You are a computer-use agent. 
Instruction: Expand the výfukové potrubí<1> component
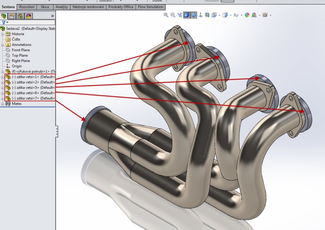click(3, 72)
